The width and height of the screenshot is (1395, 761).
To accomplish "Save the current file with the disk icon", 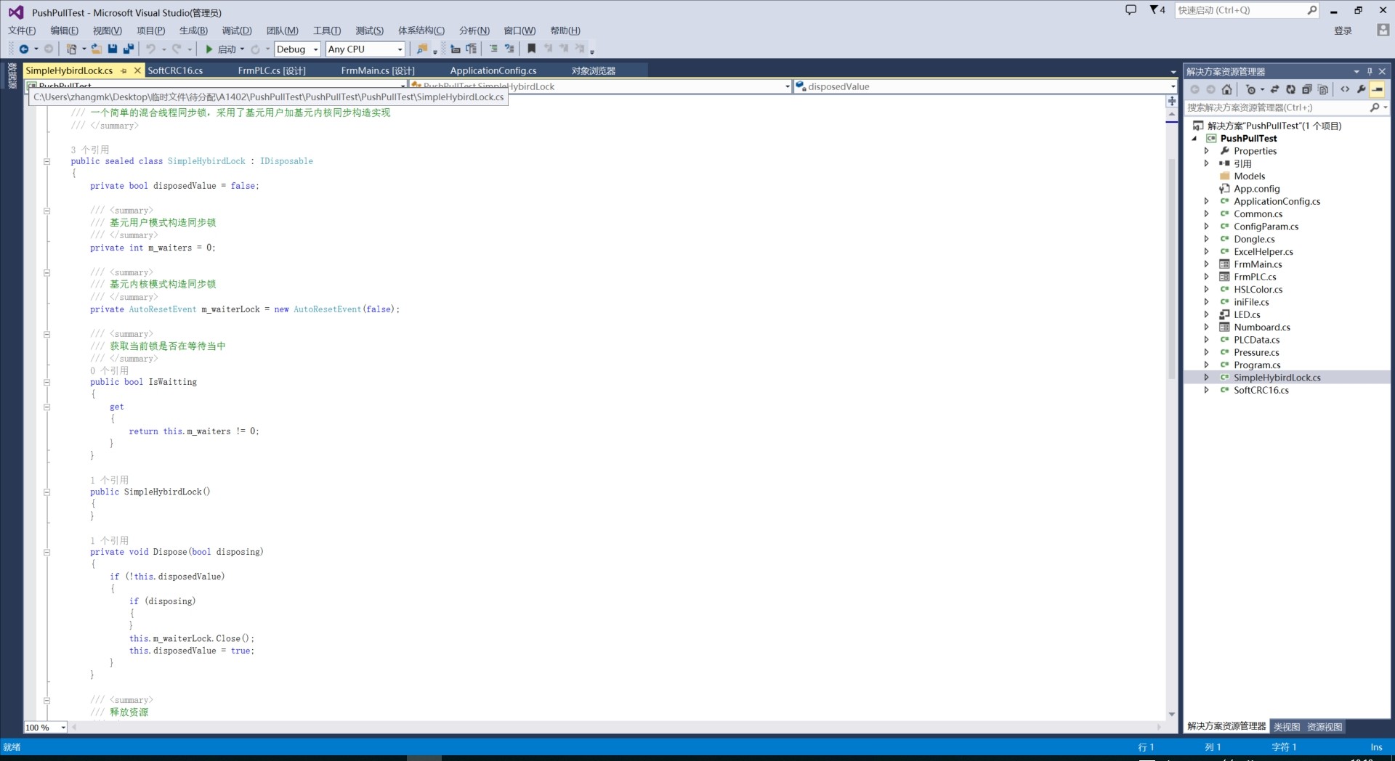I will coord(113,49).
